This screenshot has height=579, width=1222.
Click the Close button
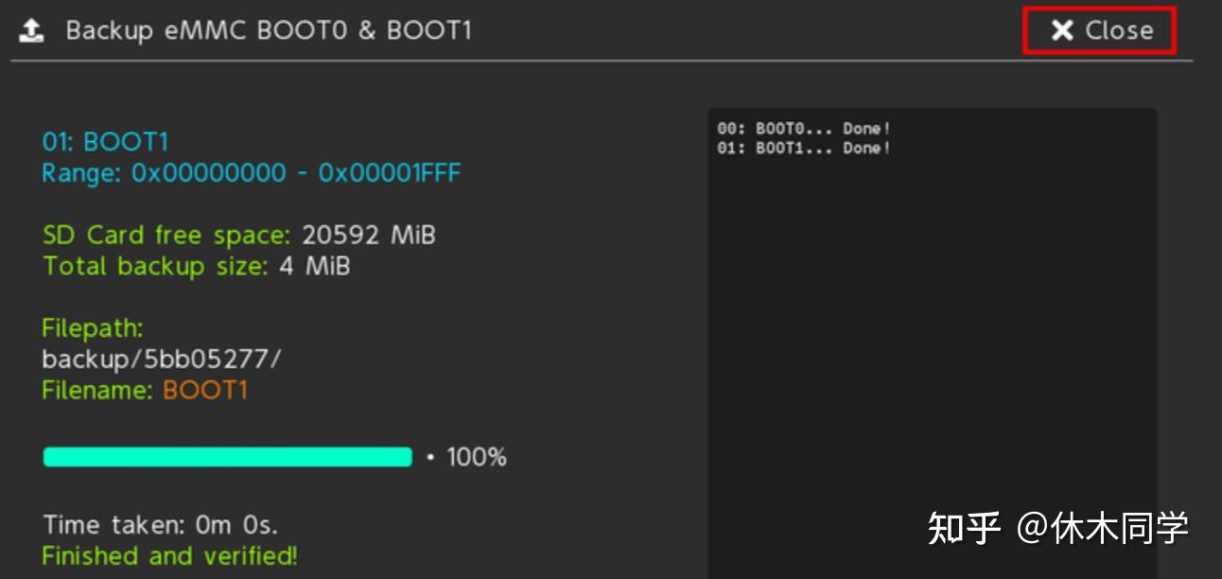(1100, 30)
